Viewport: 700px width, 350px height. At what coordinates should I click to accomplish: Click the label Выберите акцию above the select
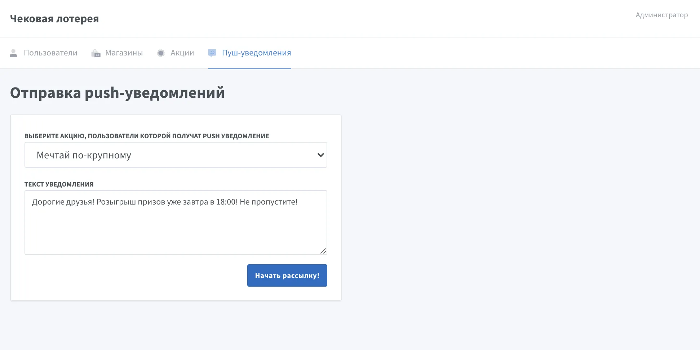(146, 136)
